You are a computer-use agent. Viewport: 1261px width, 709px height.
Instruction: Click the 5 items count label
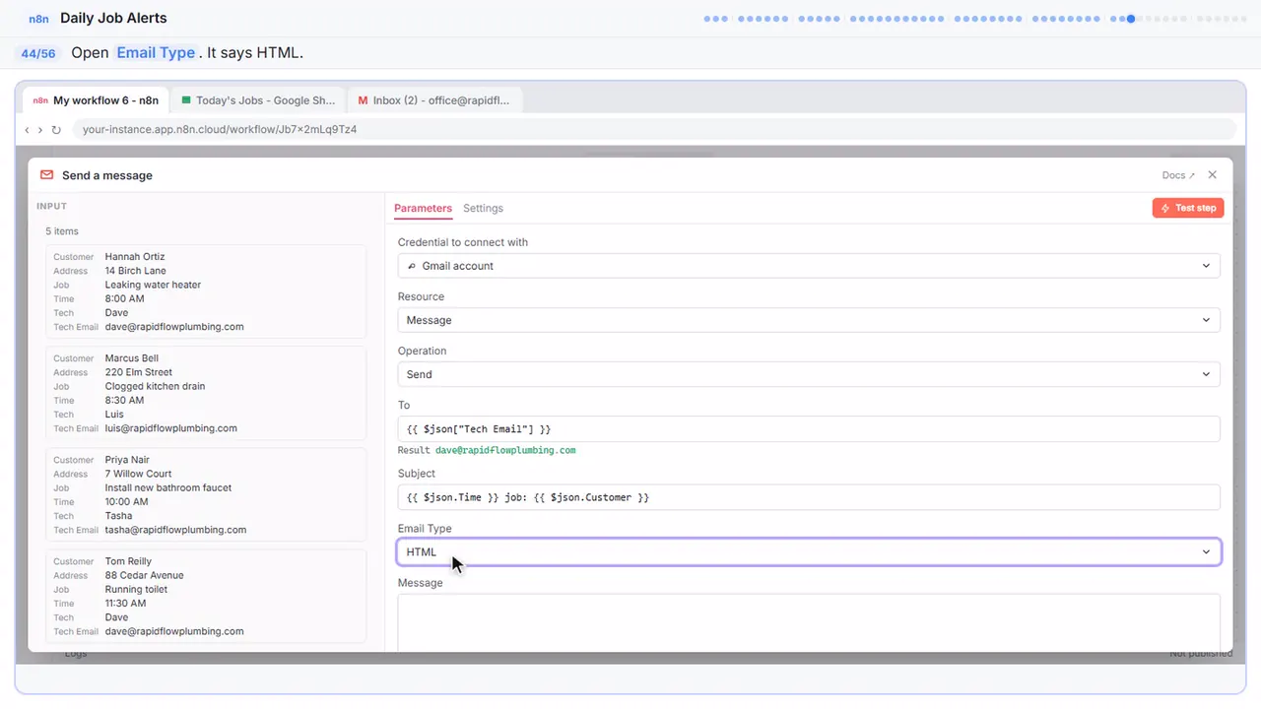click(62, 231)
